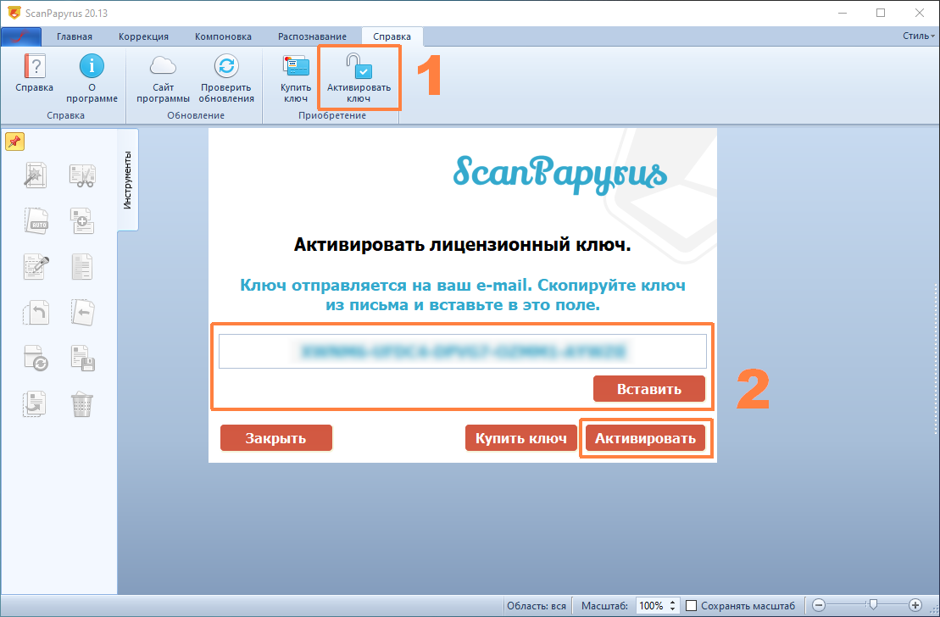Select the Справка ribbon tab

click(392, 36)
